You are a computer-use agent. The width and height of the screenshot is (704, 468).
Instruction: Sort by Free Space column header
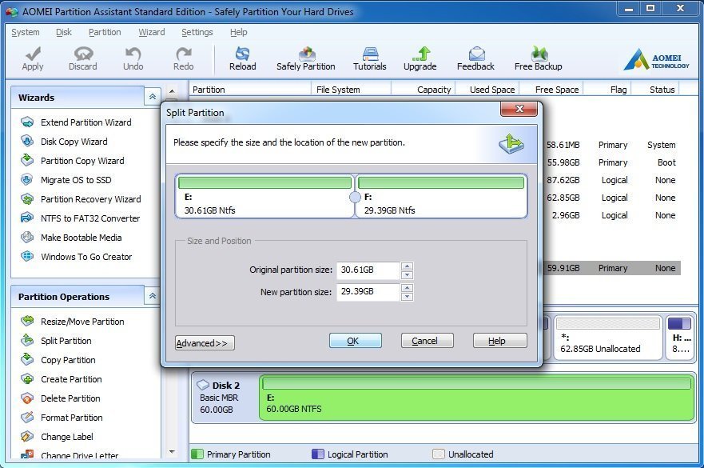(x=552, y=90)
